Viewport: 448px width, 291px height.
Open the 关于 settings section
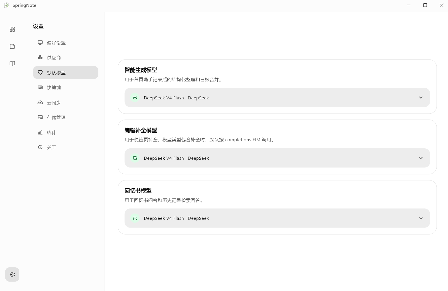tap(66, 147)
